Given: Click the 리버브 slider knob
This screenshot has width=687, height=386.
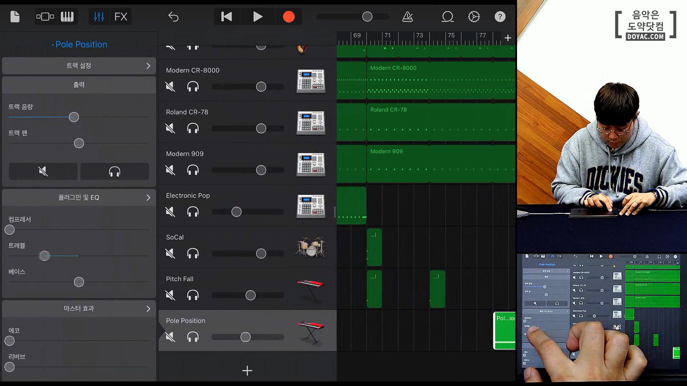Looking at the screenshot, I should click(10, 367).
